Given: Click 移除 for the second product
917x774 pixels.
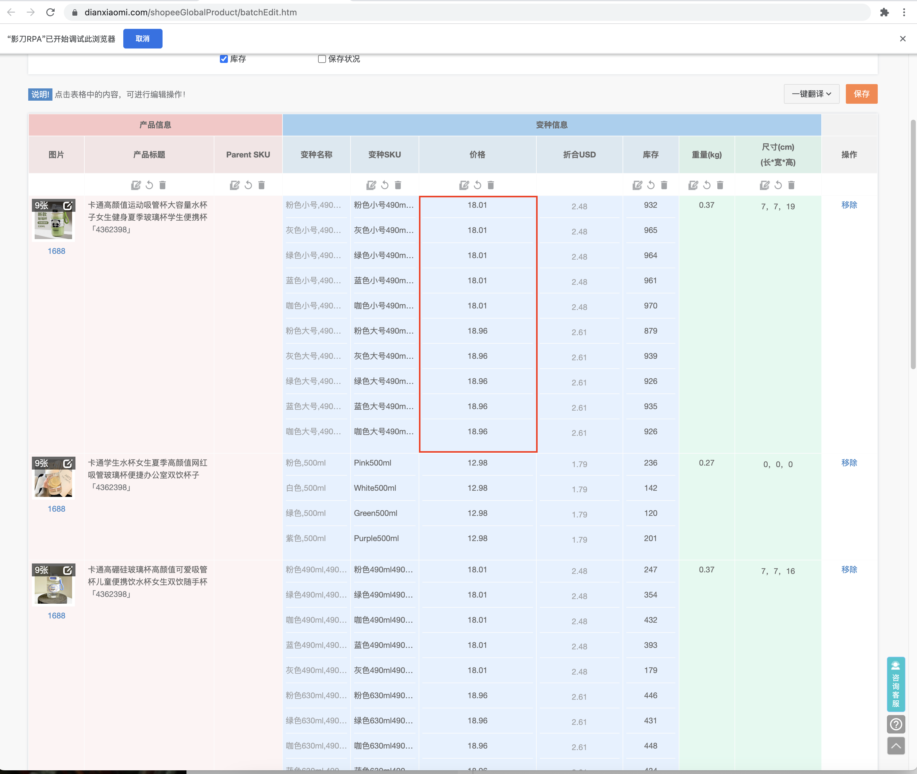Looking at the screenshot, I should [x=849, y=462].
